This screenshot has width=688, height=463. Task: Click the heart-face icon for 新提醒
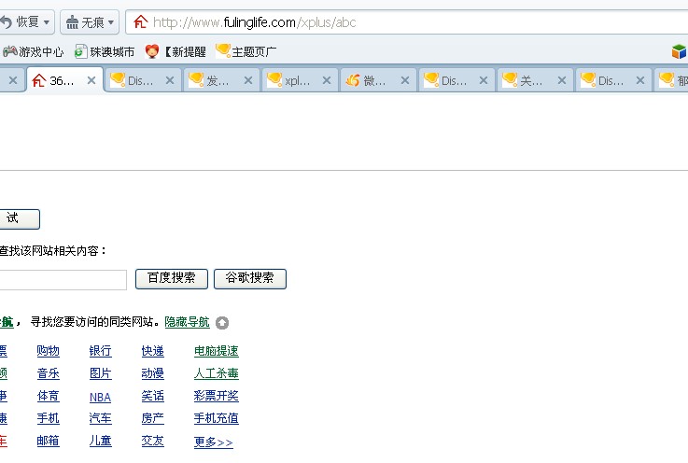point(152,51)
